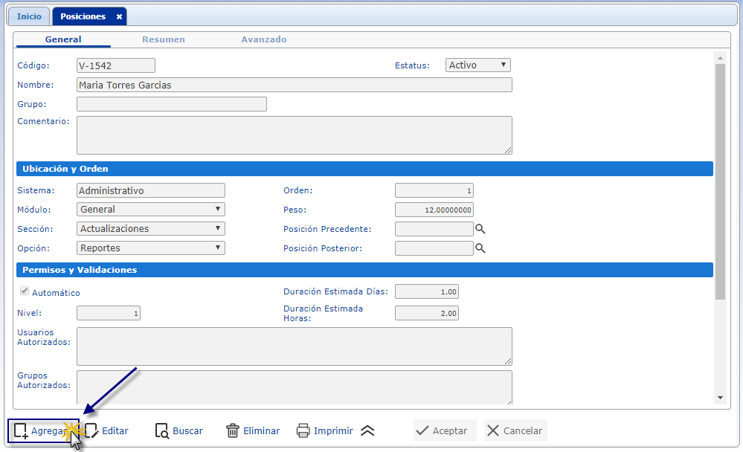Screen dimensions: 743x452
Task: Expand the Módulo dropdown
Action: point(150,210)
